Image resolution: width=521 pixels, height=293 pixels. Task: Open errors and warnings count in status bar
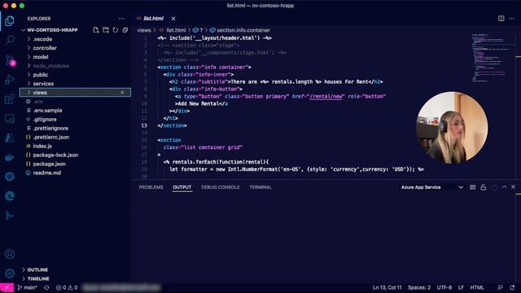67,287
